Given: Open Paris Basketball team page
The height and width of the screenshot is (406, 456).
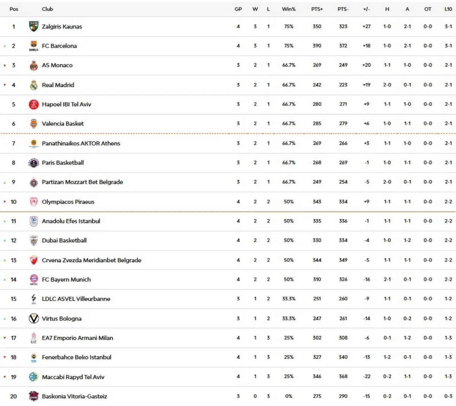Looking at the screenshot, I should point(63,163).
